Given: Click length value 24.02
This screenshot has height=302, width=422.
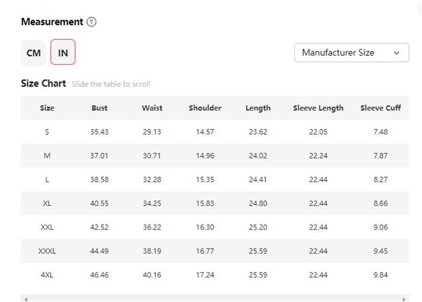Looking at the screenshot, I should [x=258, y=155].
